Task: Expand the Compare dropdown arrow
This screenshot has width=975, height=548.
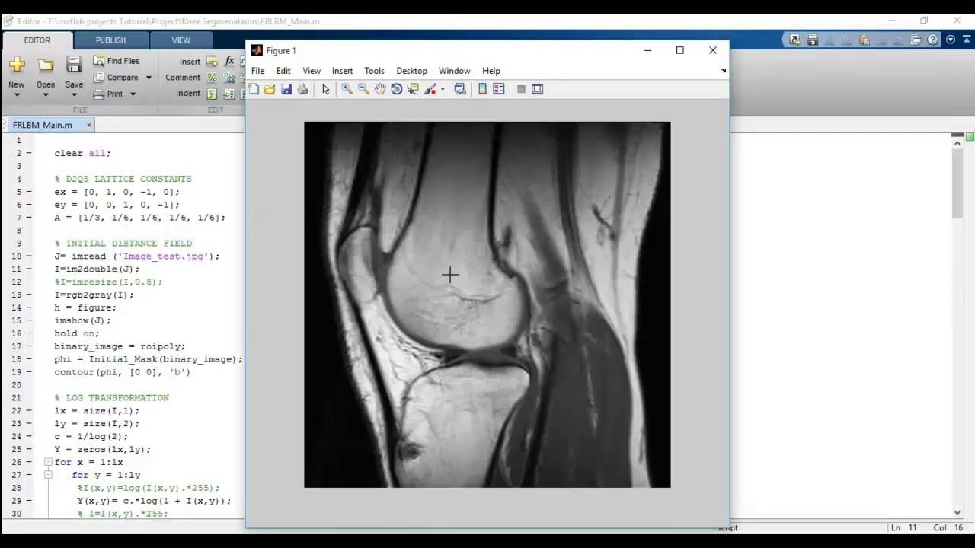Action: pyautogui.click(x=149, y=78)
